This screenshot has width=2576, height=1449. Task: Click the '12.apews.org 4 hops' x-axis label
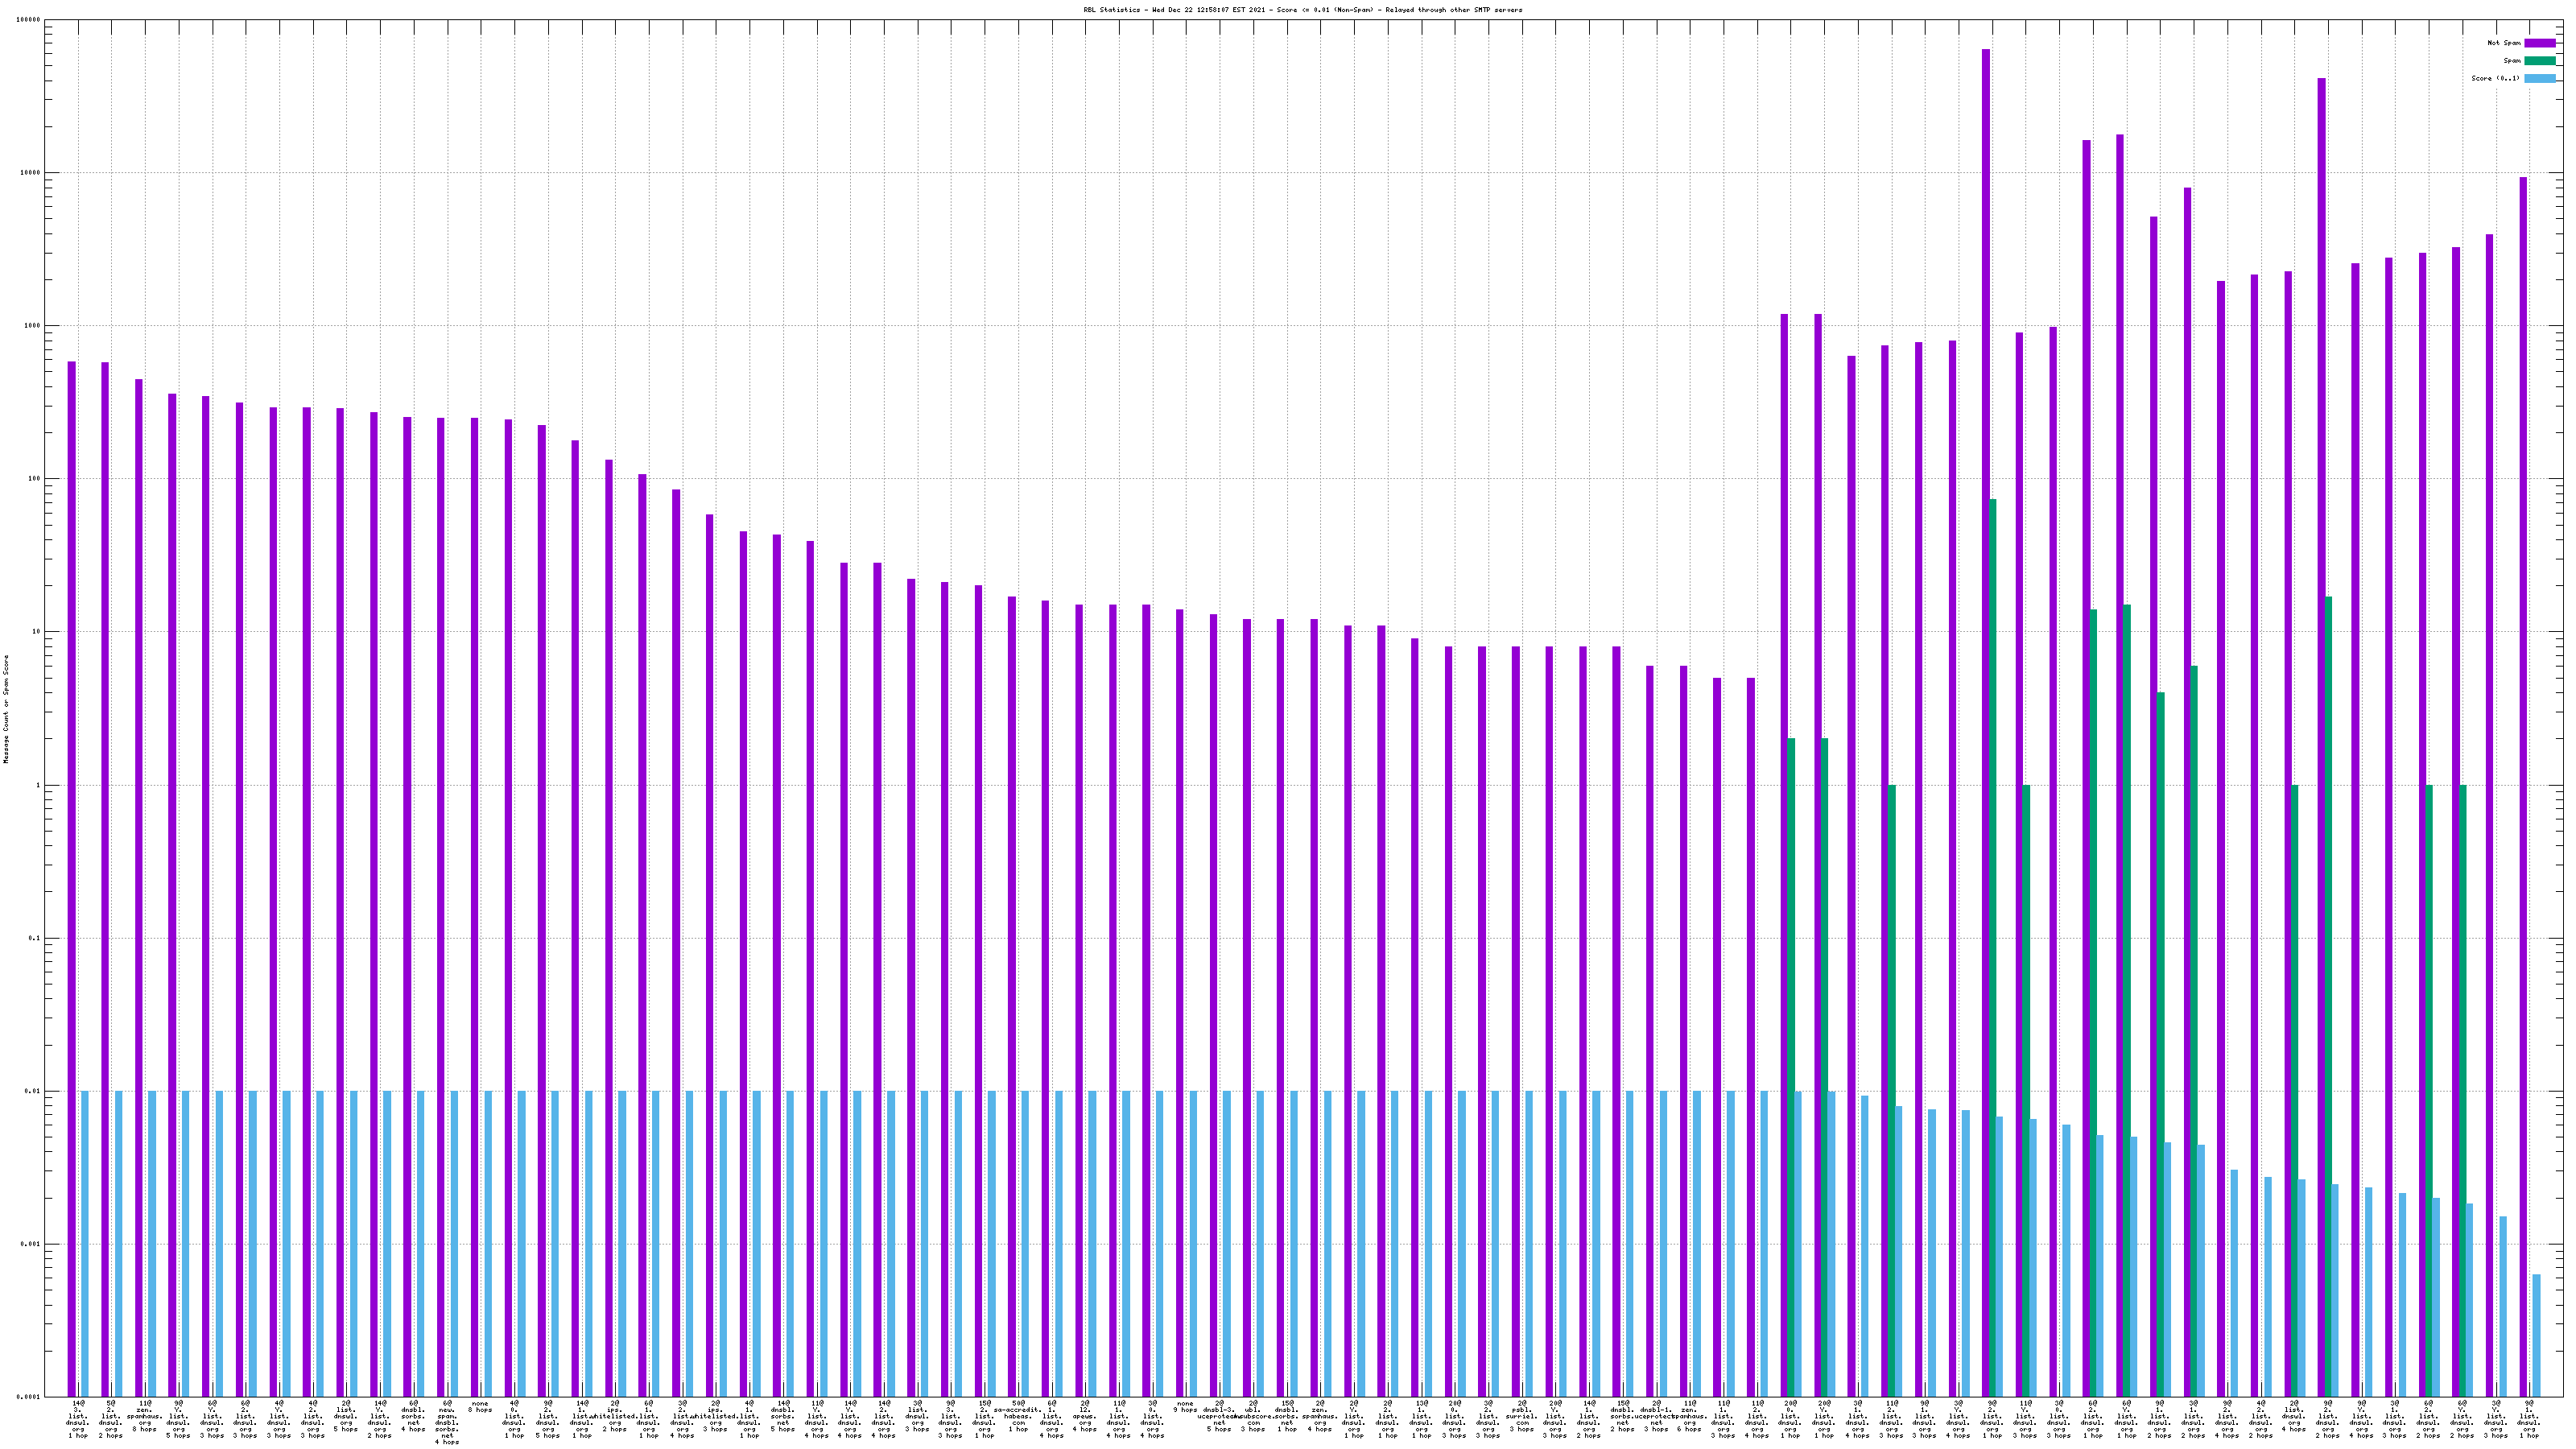pos(1085,1417)
